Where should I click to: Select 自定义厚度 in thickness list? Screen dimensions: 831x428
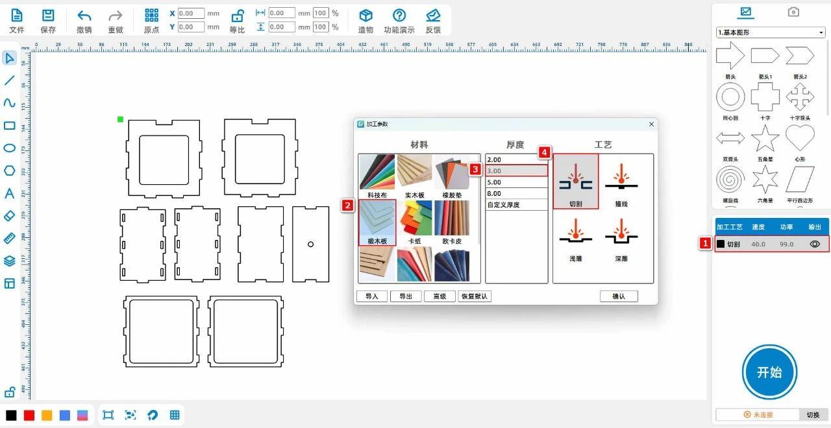point(516,205)
